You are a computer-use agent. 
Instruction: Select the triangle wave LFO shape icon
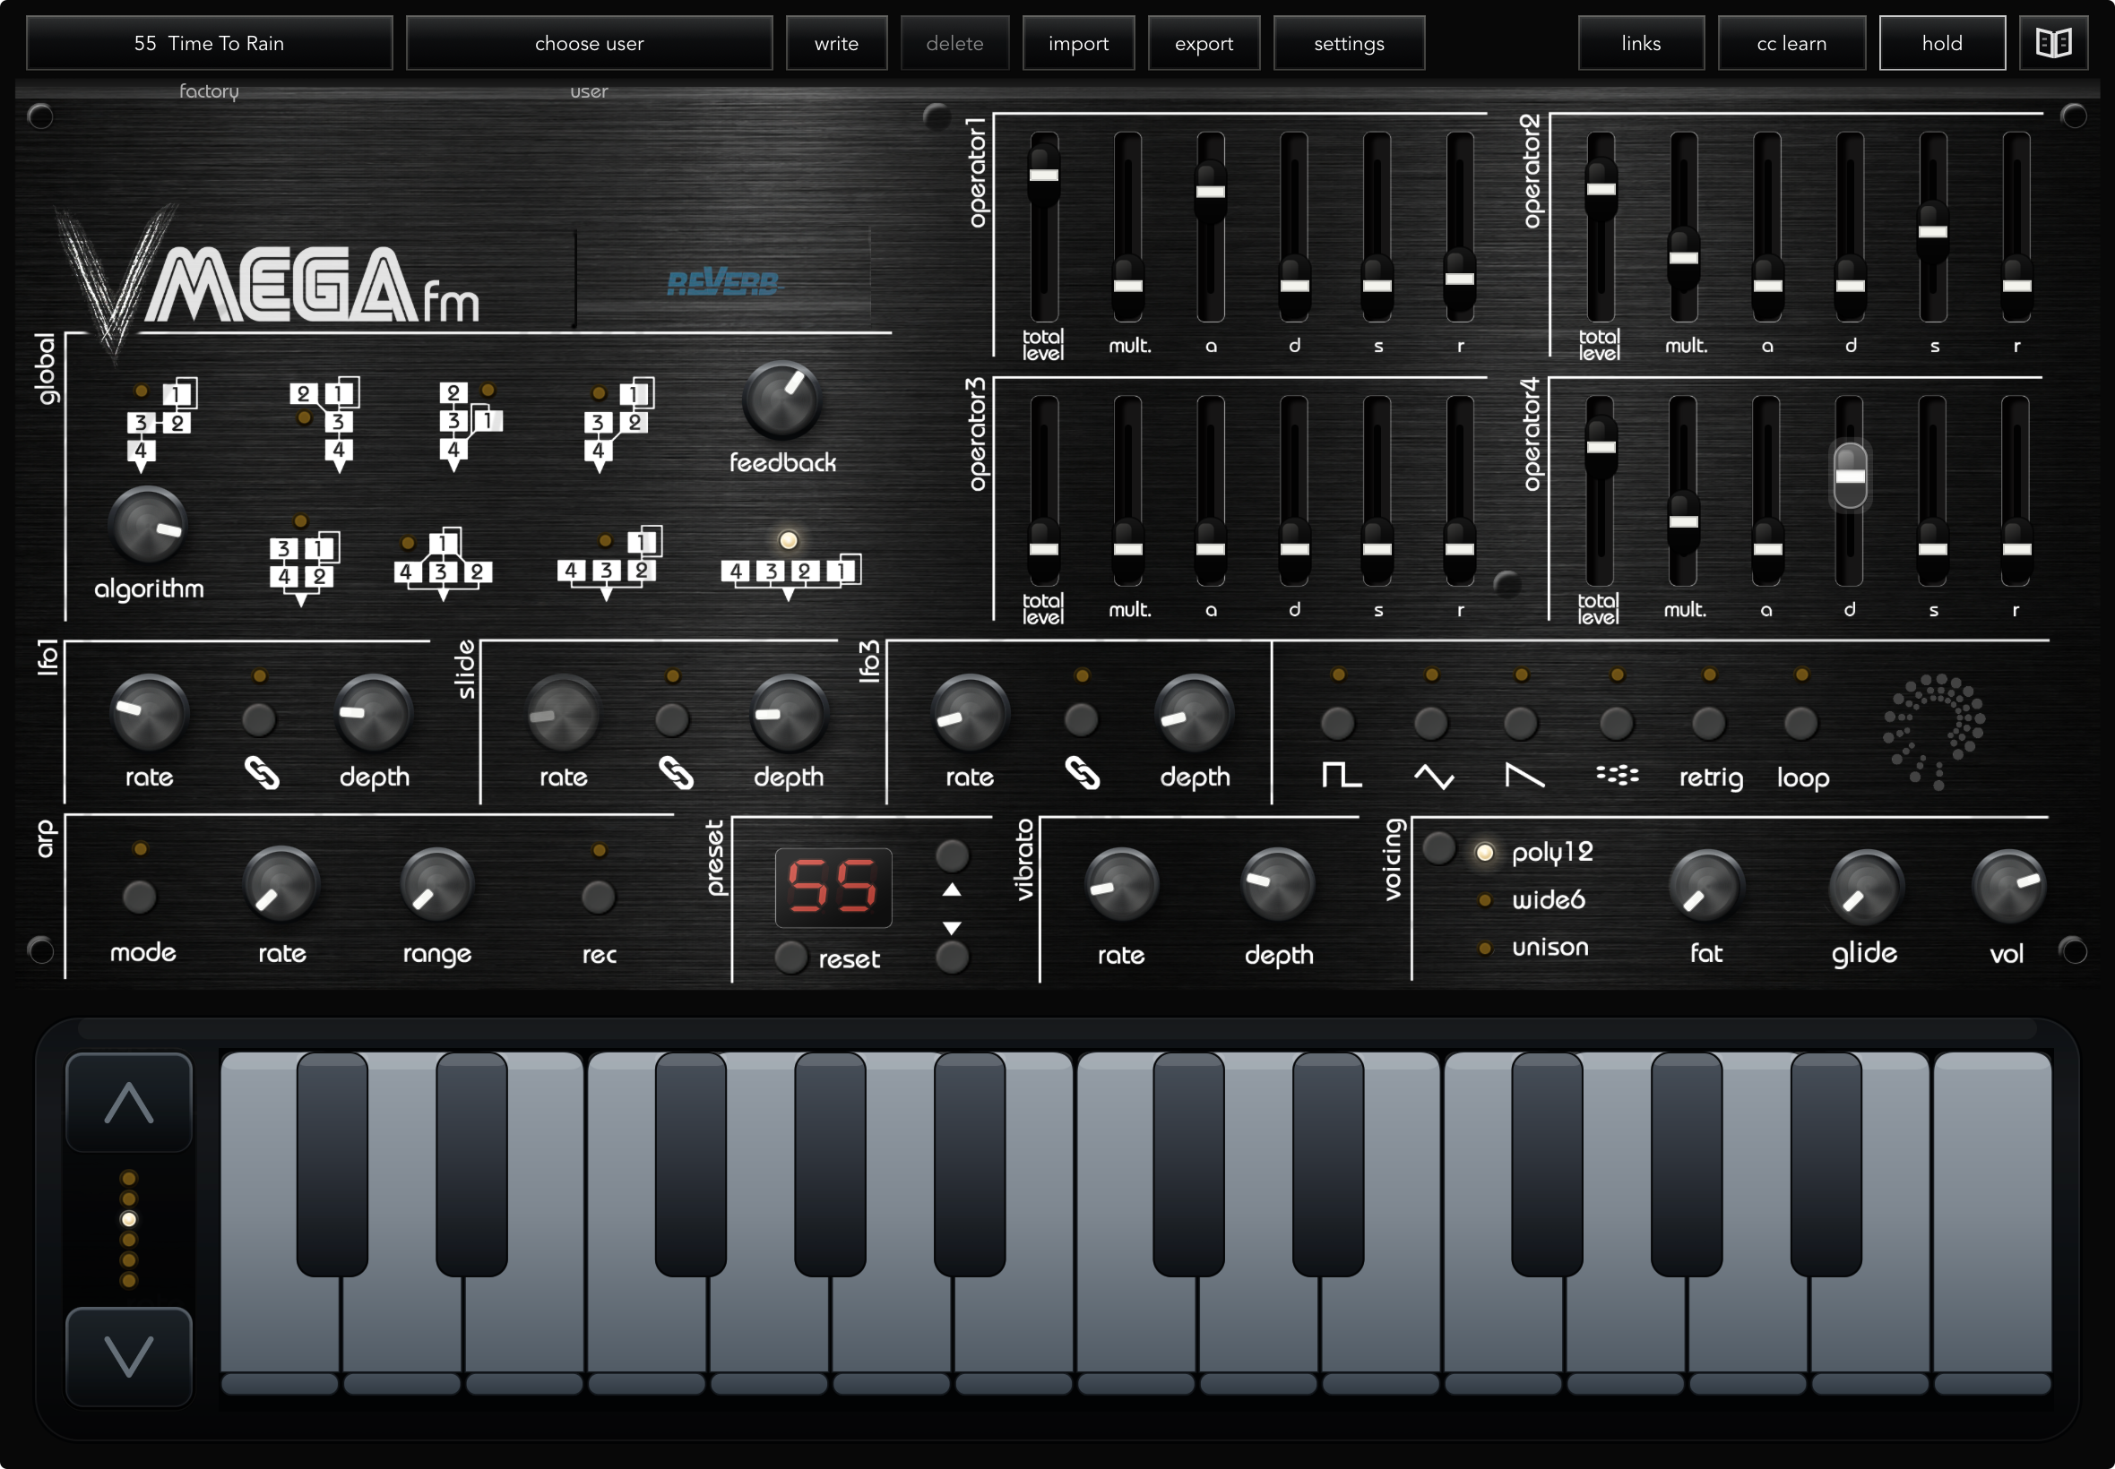[1434, 776]
